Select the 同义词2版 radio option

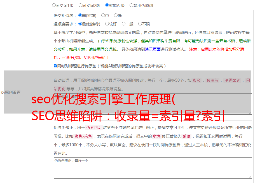[80, 5]
